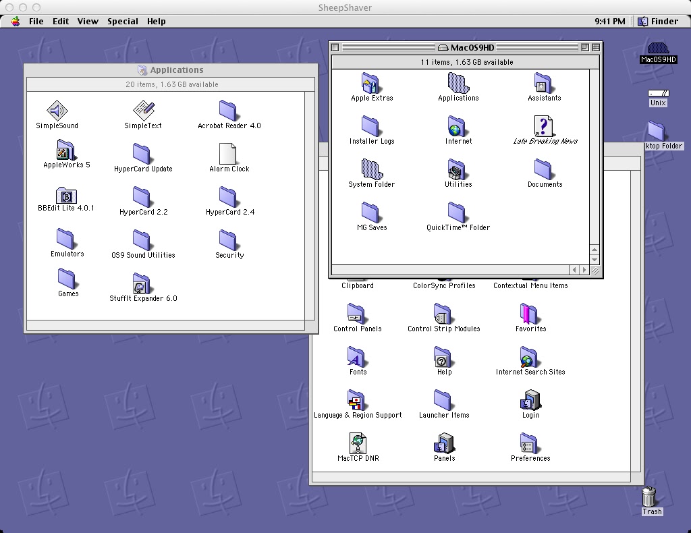Open the Control Panels folder
691x533 pixels.
(357, 312)
